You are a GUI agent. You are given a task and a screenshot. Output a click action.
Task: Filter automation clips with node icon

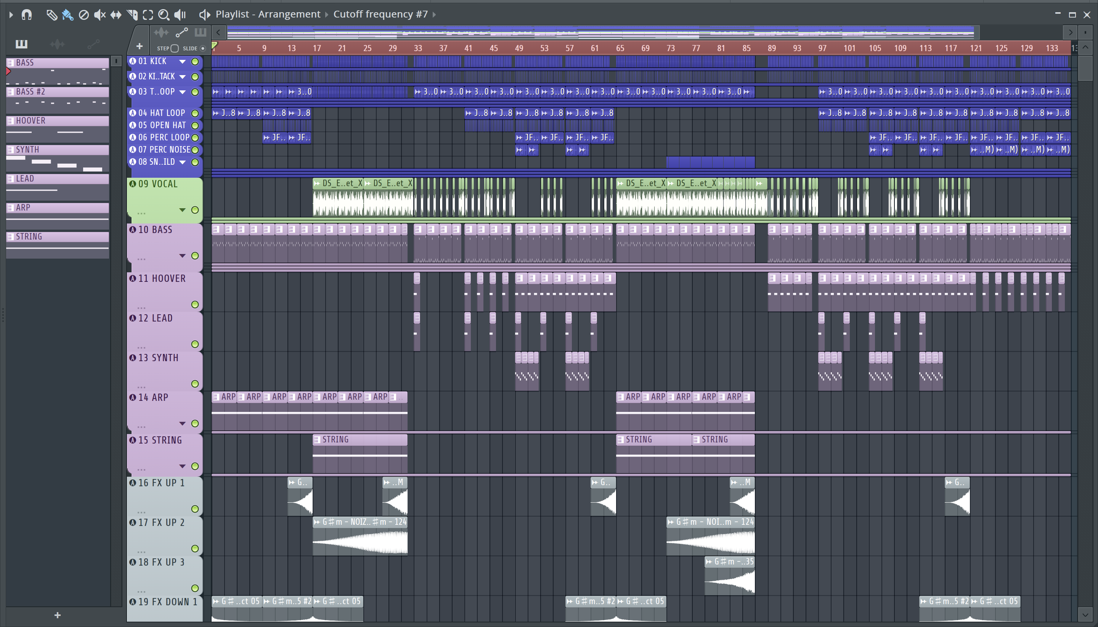181,32
